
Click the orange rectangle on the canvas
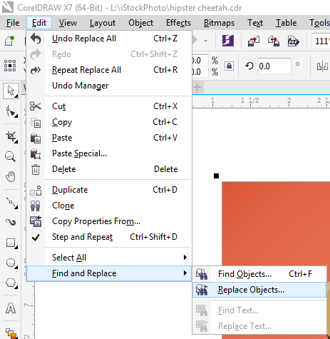pos(276,223)
